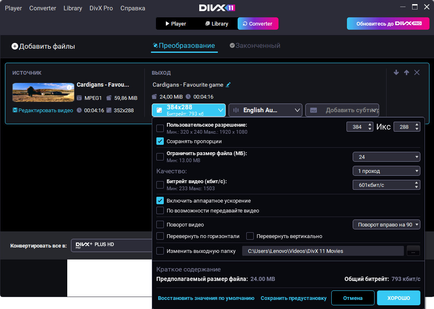Click the info icon on the video thumbnail
The width and height of the screenshot is (434, 309).
[x=69, y=87]
